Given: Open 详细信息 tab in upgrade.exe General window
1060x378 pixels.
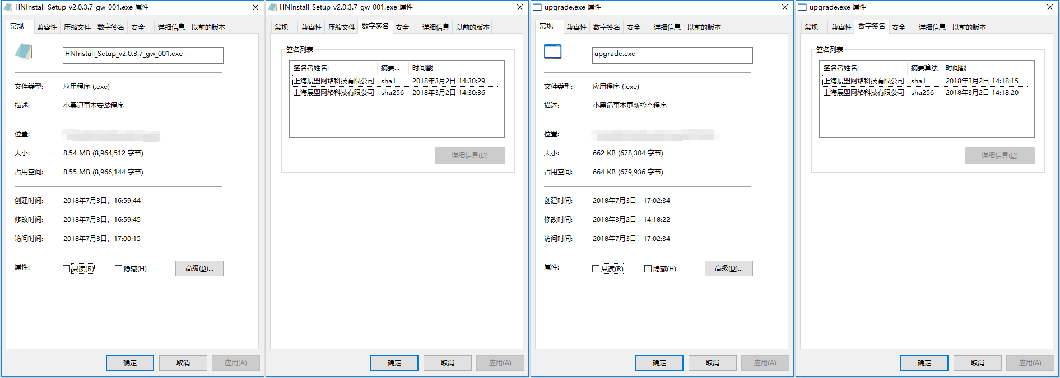Looking at the screenshot, I should coord(667,27).
